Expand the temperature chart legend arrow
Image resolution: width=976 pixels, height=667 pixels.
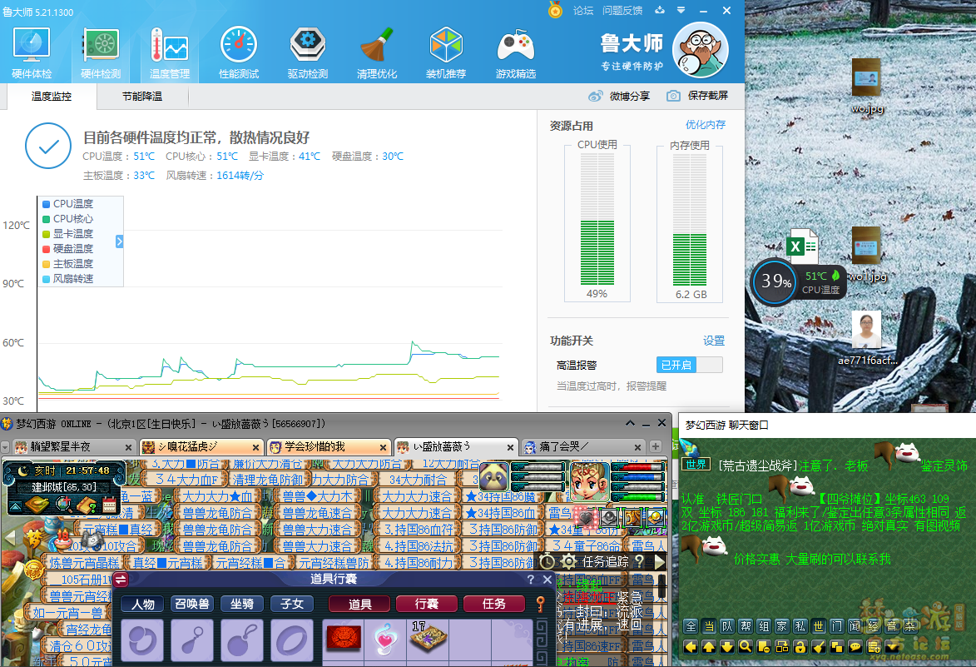tap(120, 241)
